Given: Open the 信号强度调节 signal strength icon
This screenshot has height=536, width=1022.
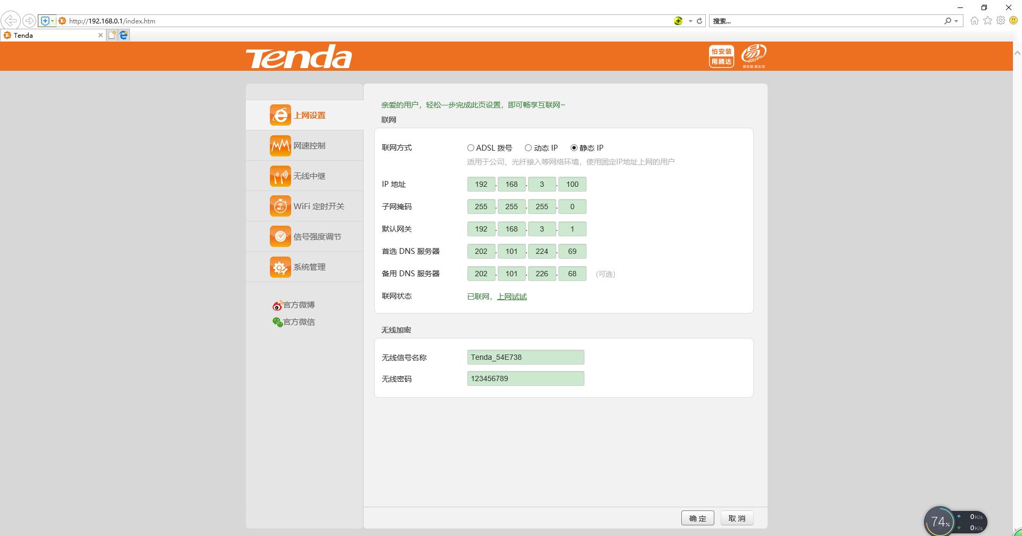Looking at the screenshot, I should (x=280, y=236).
